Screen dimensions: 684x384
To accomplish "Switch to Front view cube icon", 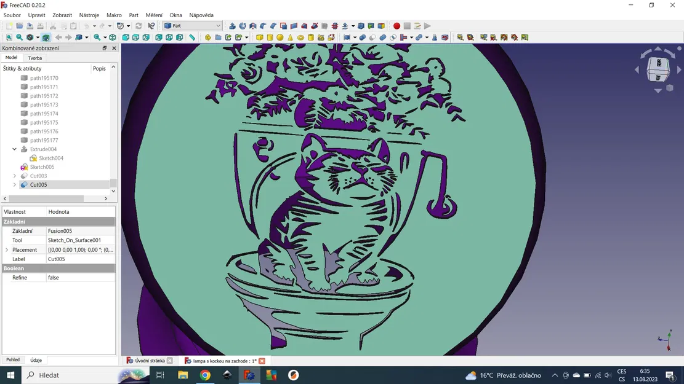I will [x=126, y=37].
